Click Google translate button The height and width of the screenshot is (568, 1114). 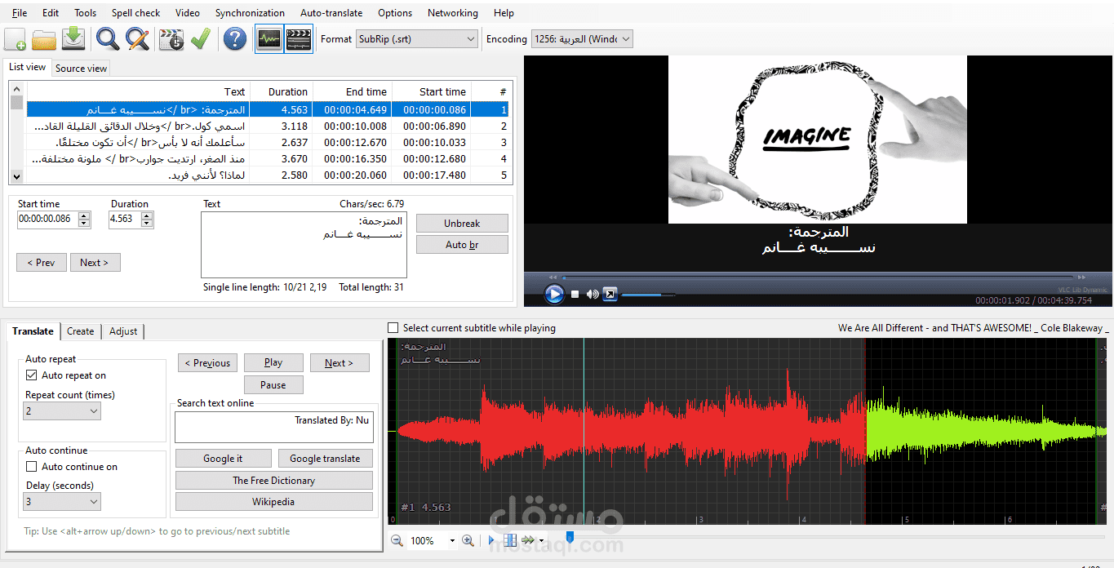click(325, 459)
